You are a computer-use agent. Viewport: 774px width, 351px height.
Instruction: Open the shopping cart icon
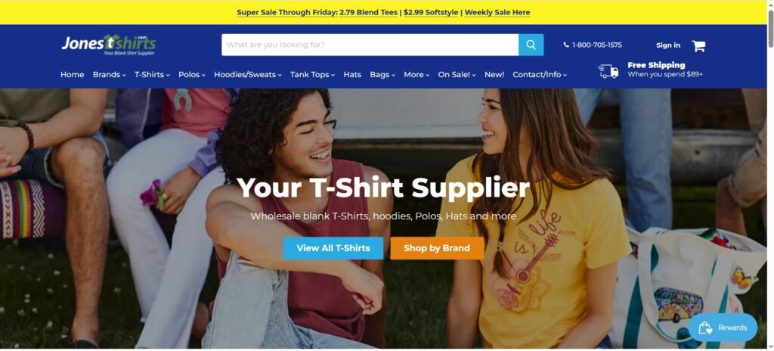[698, 46]
